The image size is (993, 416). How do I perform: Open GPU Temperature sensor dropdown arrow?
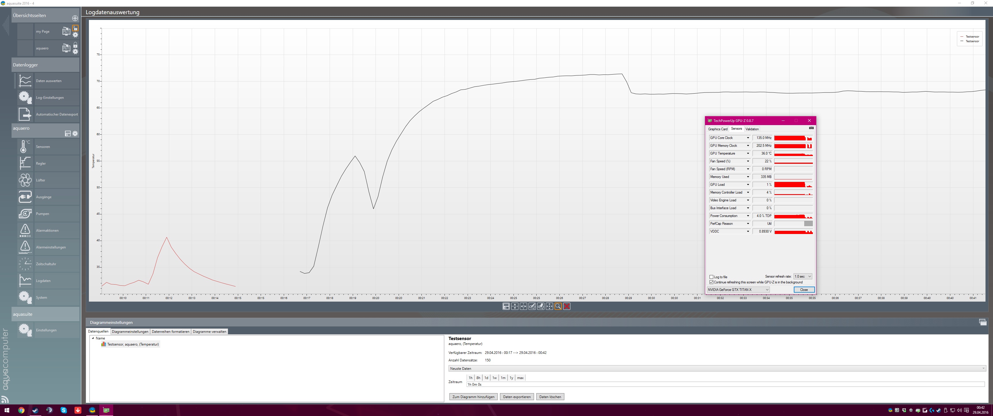pos(748,153)
